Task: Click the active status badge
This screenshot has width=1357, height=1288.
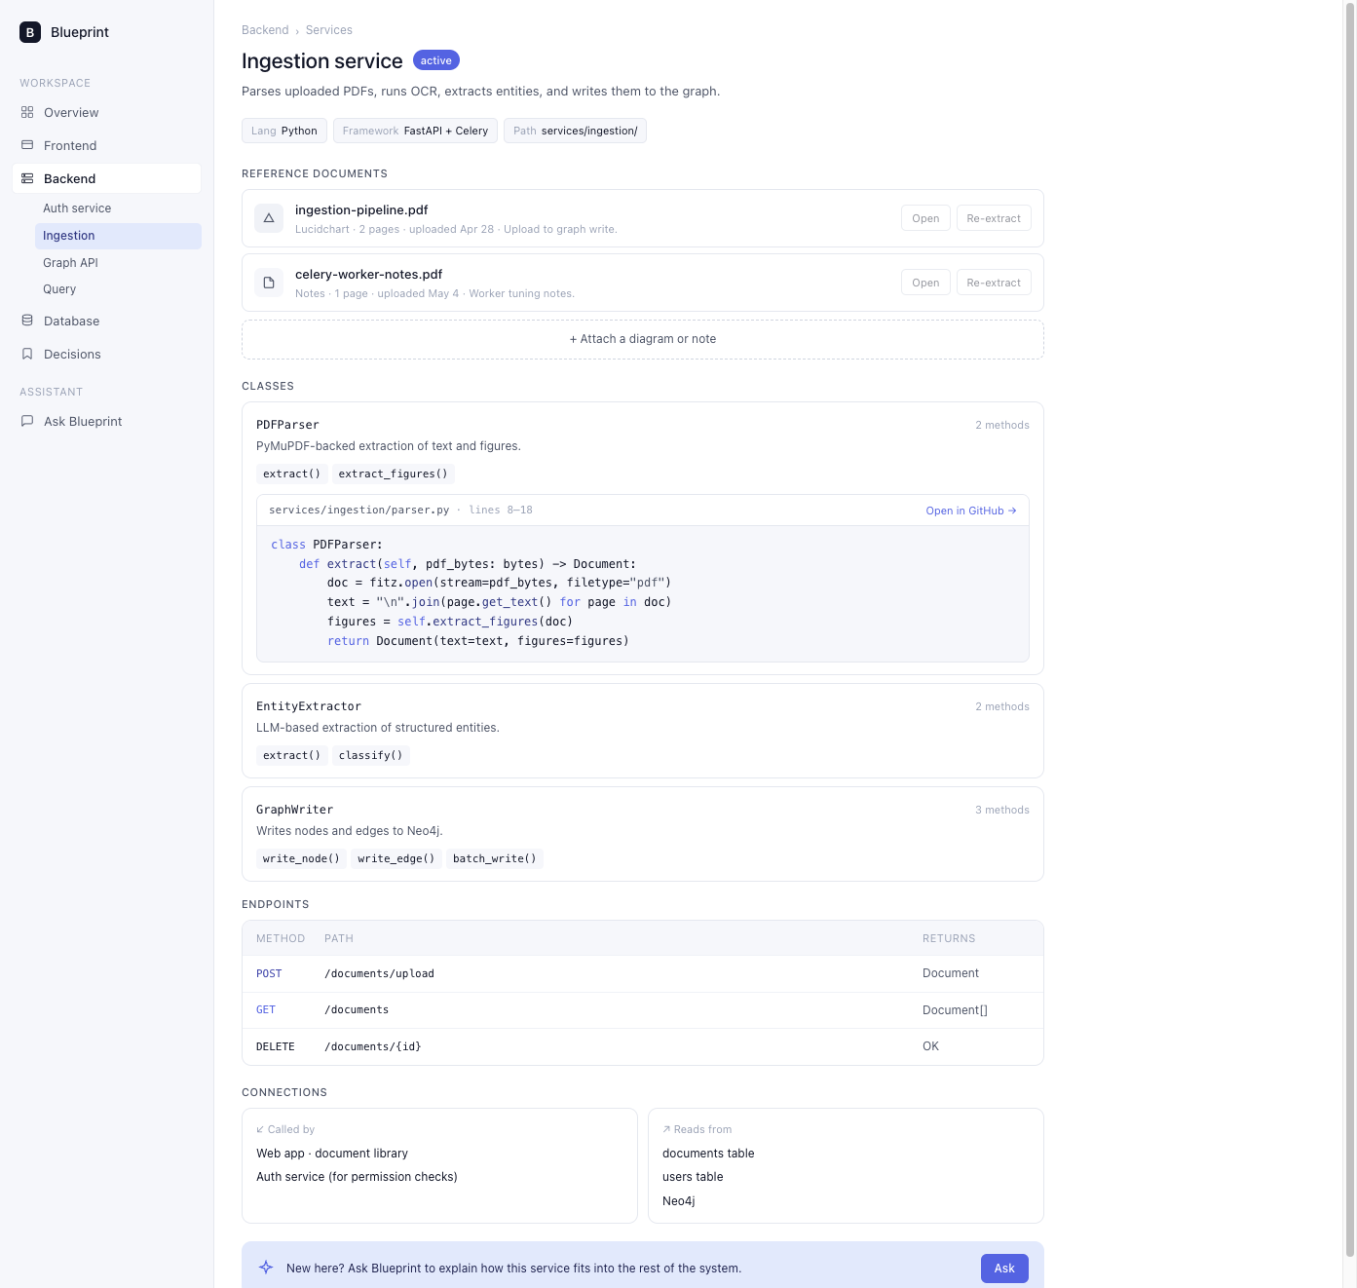Action: click(x=436, y=60)
